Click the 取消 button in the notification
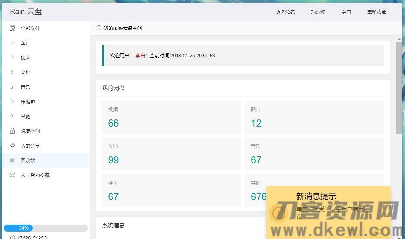405x239 pixels. coord(354,232)
